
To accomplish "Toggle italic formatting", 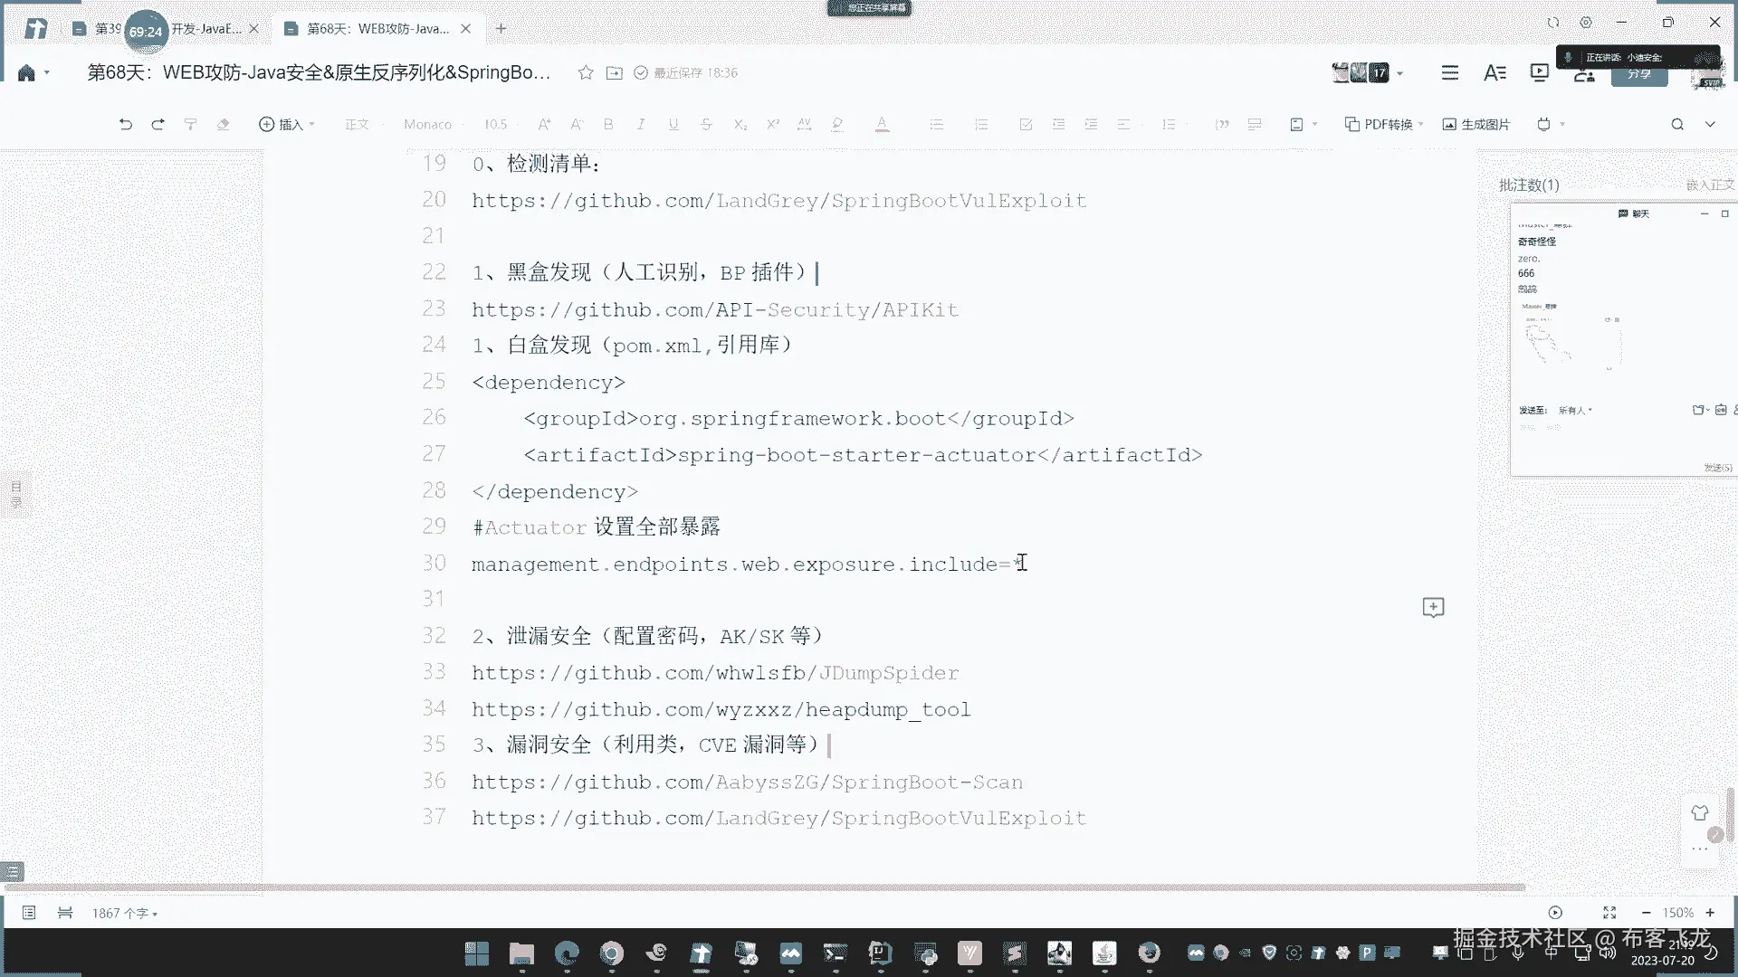I will (x=641, y=124).
